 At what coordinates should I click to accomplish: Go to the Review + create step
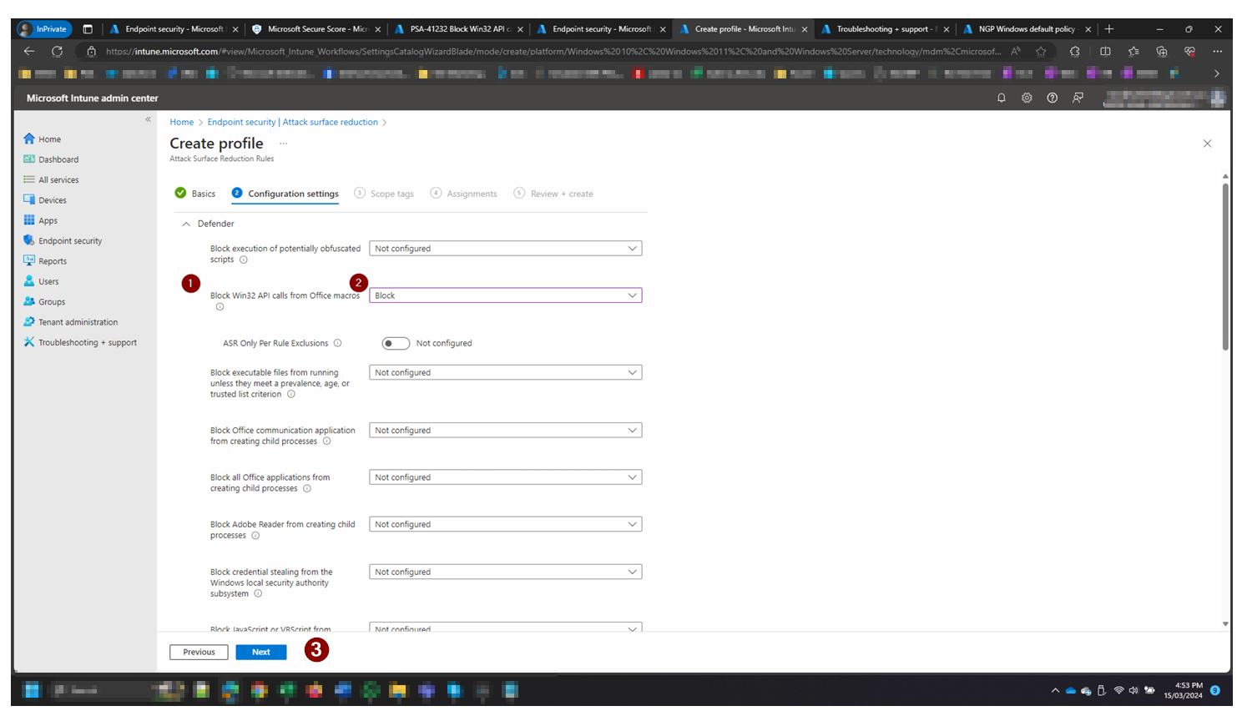tap(553, 194)
